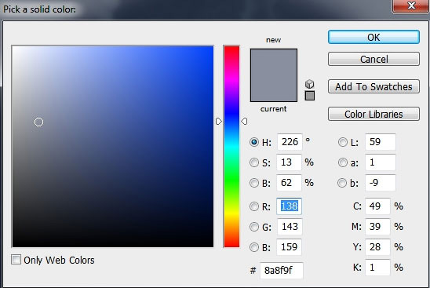The image size is (430, 288).
Task: Cancel the color picker dialog
Action: tap(374, 59)
